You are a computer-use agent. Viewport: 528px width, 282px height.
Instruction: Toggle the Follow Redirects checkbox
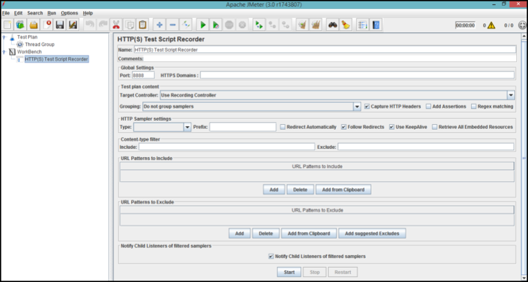click(x=344, y=127)
